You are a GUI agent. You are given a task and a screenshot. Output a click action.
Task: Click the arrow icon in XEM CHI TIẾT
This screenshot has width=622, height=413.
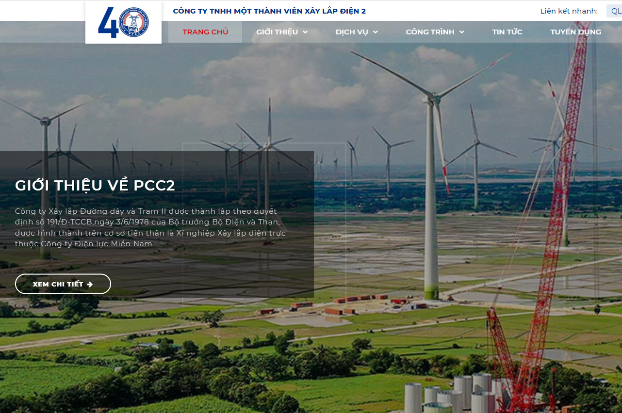point(90,285)
